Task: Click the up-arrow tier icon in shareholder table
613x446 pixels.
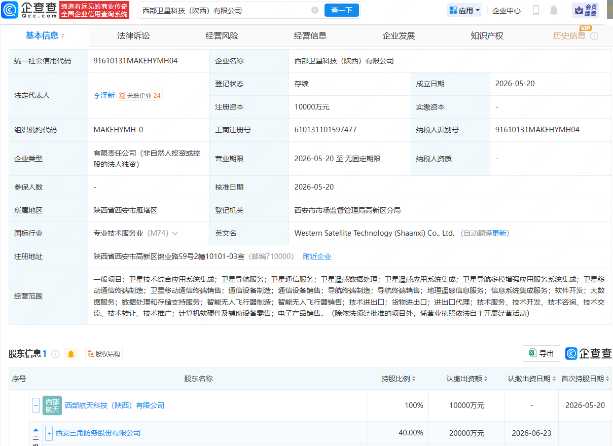Action: coord(36,430)
